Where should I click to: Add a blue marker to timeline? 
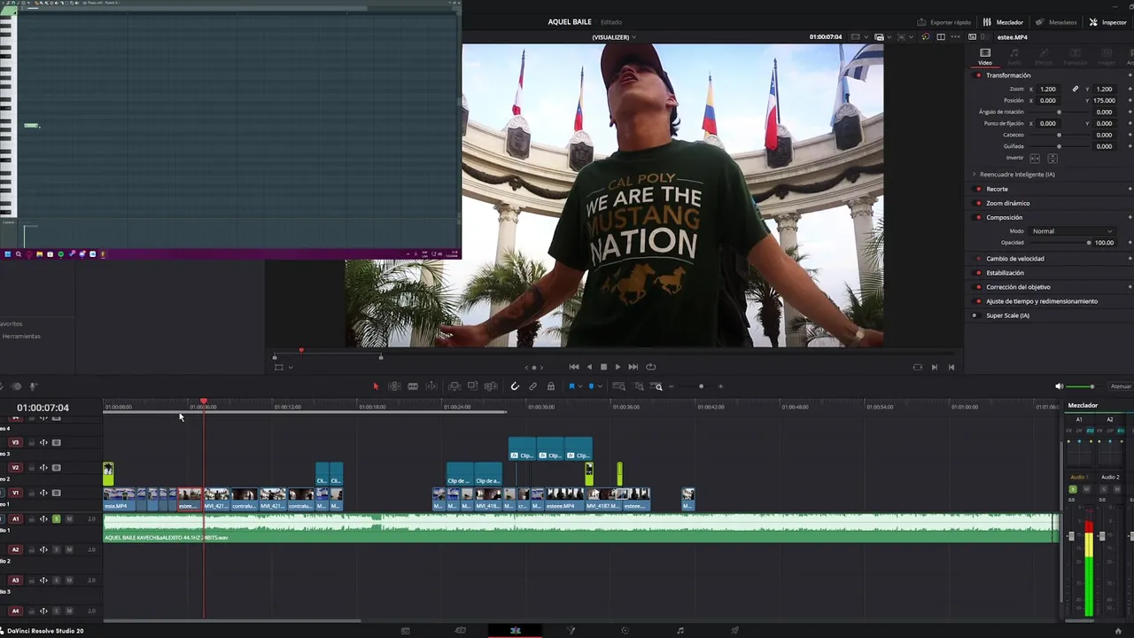pos(591,386)
